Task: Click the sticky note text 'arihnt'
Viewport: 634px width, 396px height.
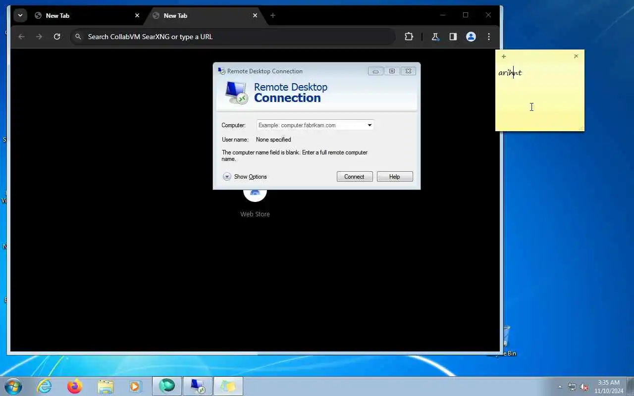Action: click(510, 73)
